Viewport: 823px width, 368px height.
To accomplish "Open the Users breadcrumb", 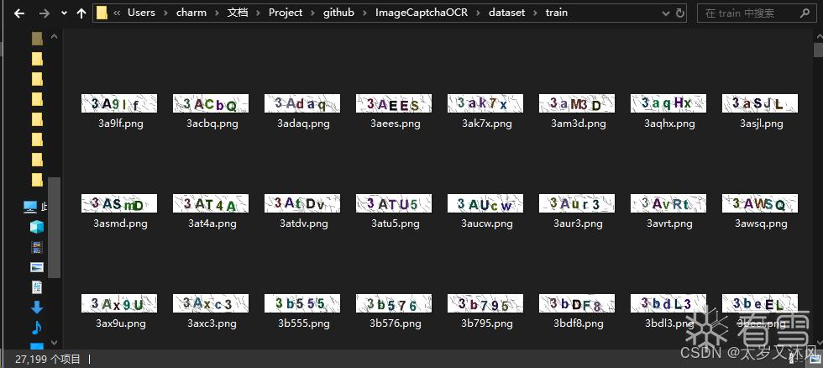I will (141, 13).
